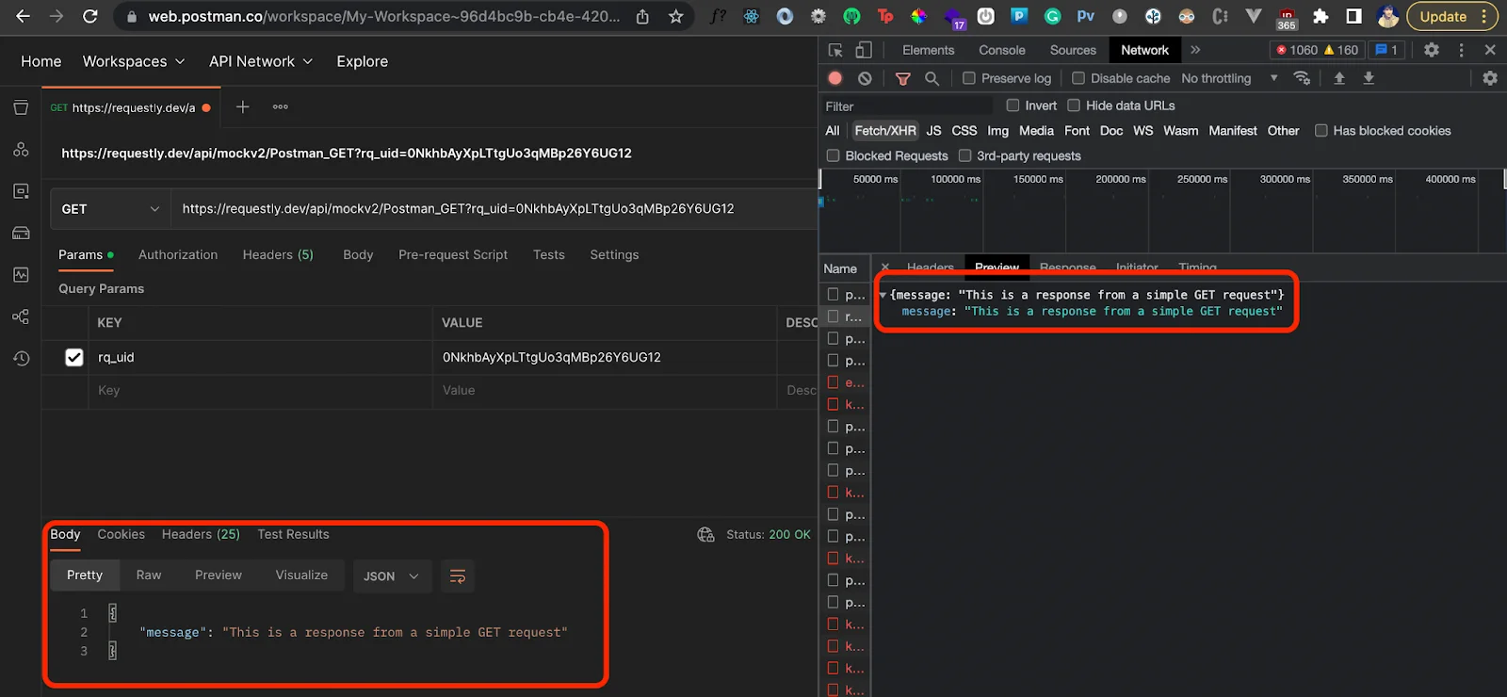
Task: Open Flows icon in Postman sidebar
Action: click(21, 316)
